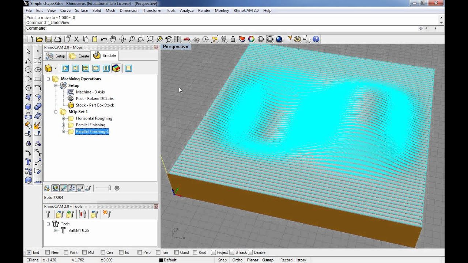
Task: Expand the Parallel Finishing-1 operation
Action: pos(63,131)
